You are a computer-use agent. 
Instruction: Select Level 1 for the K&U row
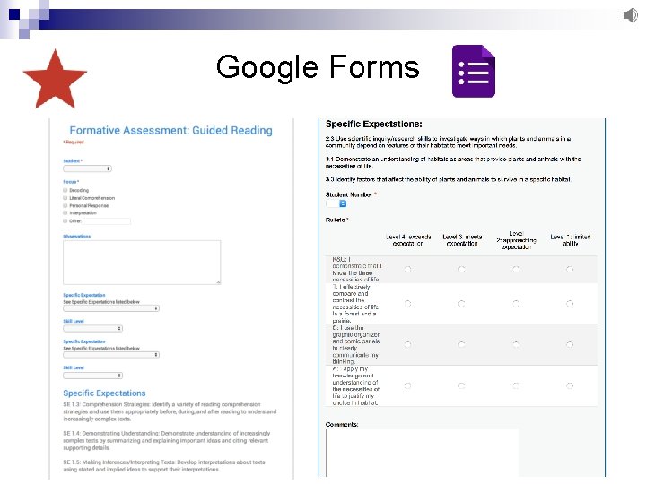click(570, 269)
